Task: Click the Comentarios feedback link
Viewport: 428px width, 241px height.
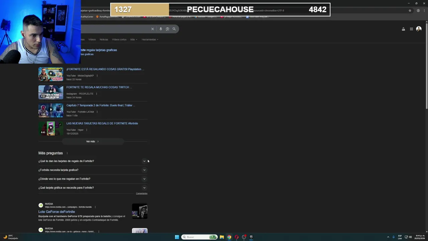Action: (142, 193)
